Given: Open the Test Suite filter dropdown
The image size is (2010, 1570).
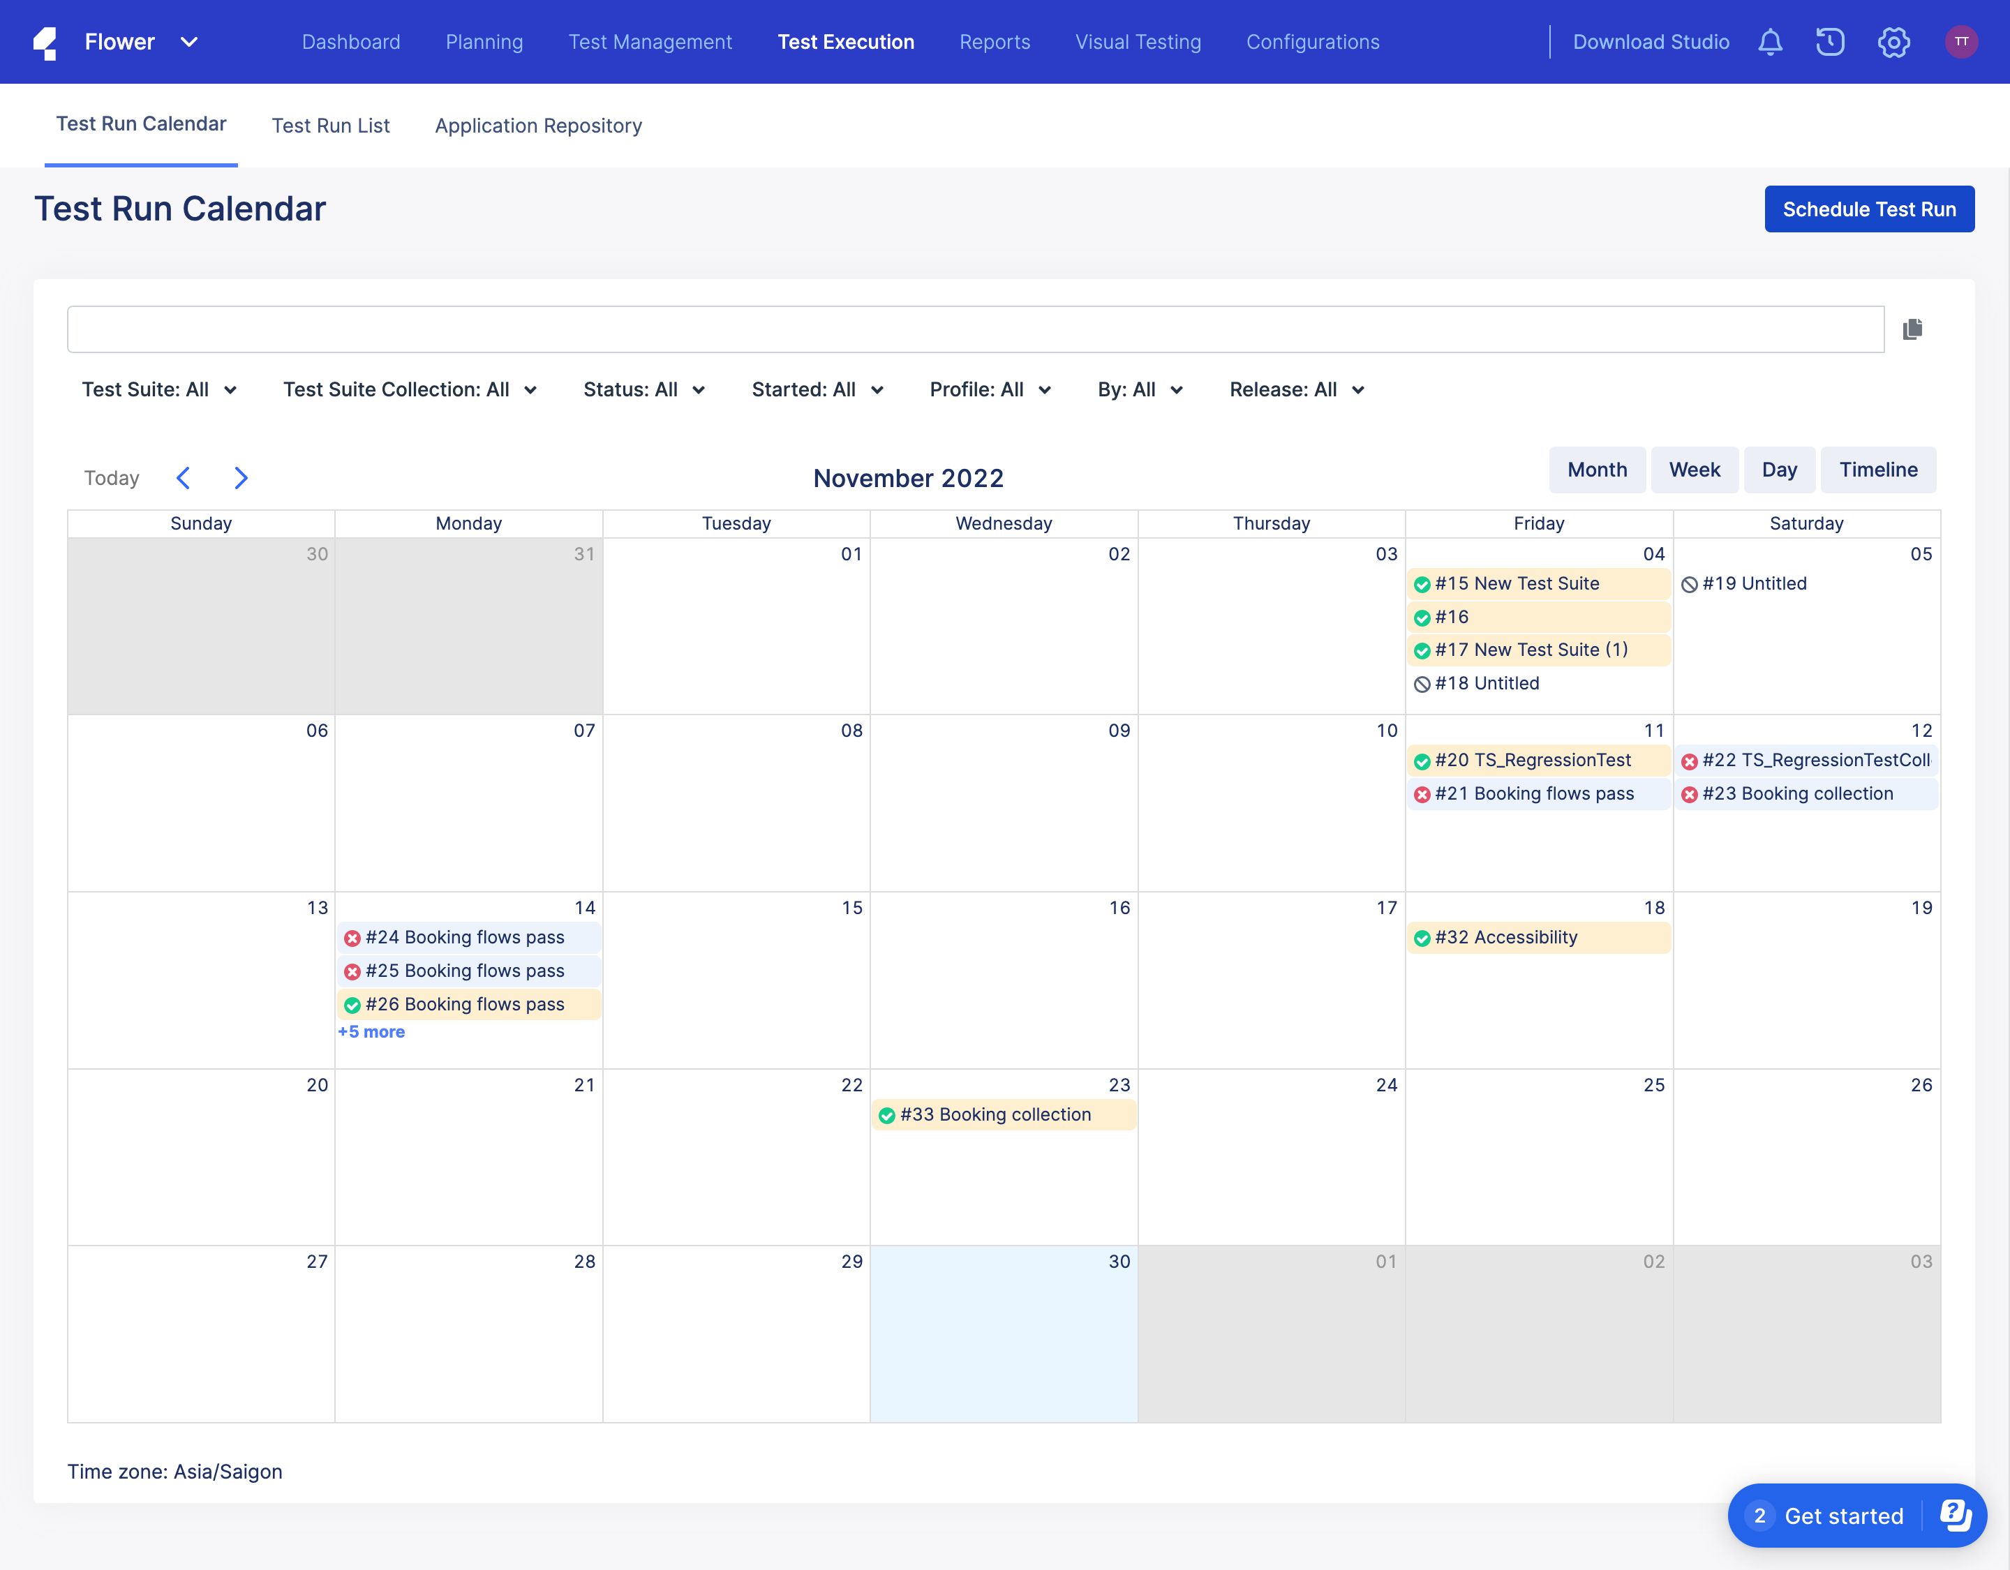Looking at the screenshot, I should (160, 389).
